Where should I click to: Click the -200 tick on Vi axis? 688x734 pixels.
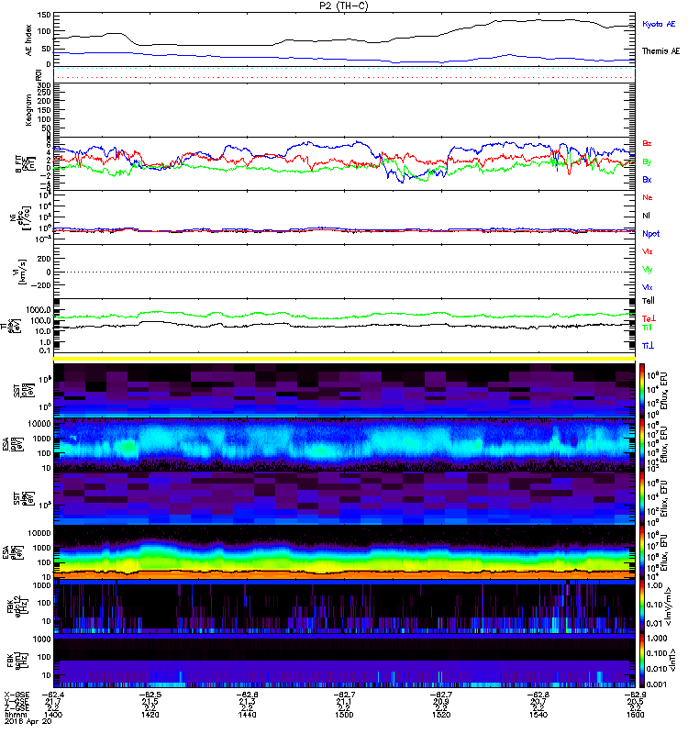click(42, 285)
